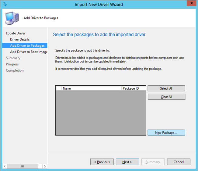Click the checkbox column header in the package list
The image size is (198, 171).
(x=58, y=88)
